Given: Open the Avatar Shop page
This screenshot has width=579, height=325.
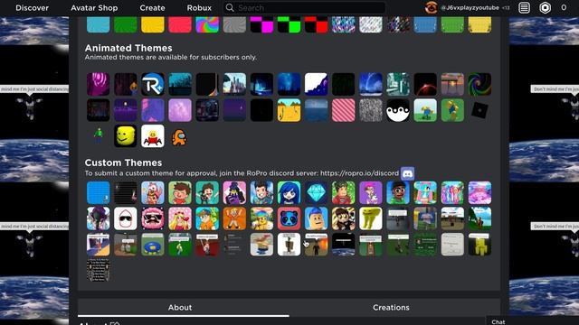Looking at the screenshot, I should point(94,8).
